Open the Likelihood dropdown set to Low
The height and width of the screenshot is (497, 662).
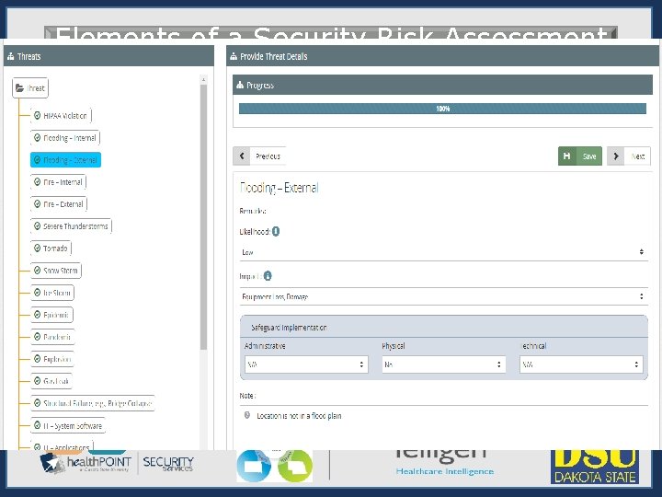click(x=443, y=252)
